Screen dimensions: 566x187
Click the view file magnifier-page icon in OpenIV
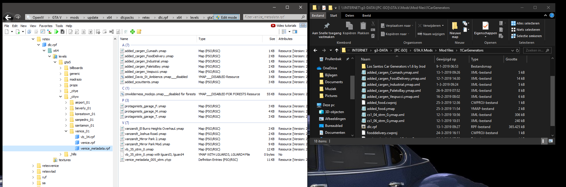pyautogui.click(x=77, y=32)
